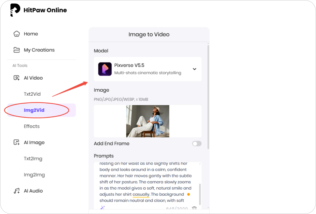Switch to the Txt2Vid tool
316x214 pixels.
click(32, 94)
